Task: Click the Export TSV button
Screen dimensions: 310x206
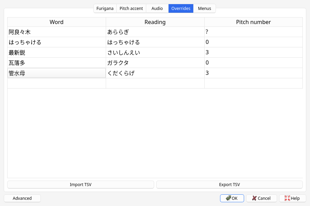Action: [229, 184]
